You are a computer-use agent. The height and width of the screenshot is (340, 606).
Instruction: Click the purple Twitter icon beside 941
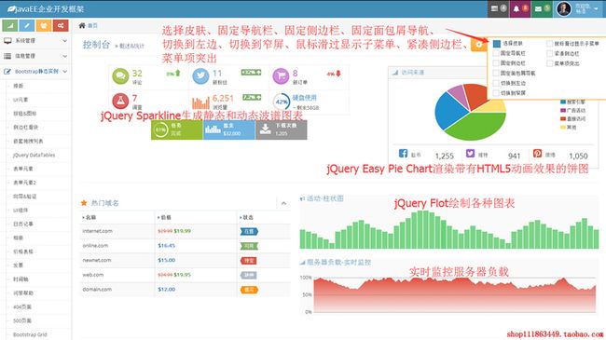coord(470,154)
